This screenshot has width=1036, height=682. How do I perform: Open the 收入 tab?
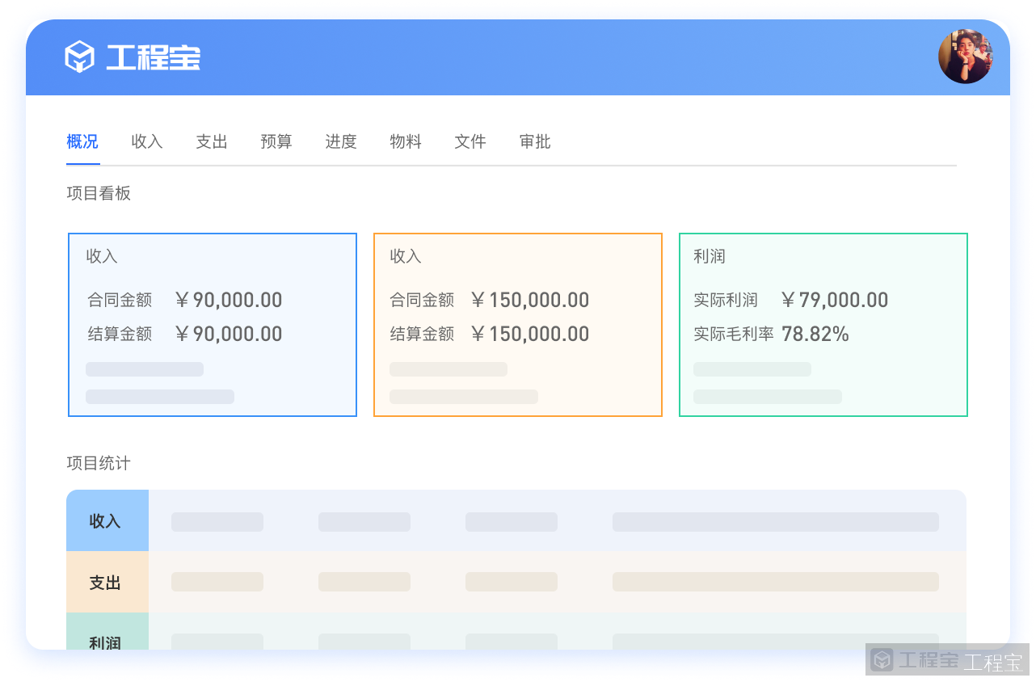coord(147,142)
